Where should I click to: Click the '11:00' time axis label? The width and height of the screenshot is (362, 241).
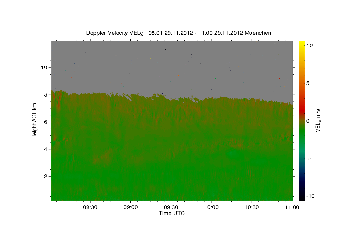point(292,207)
